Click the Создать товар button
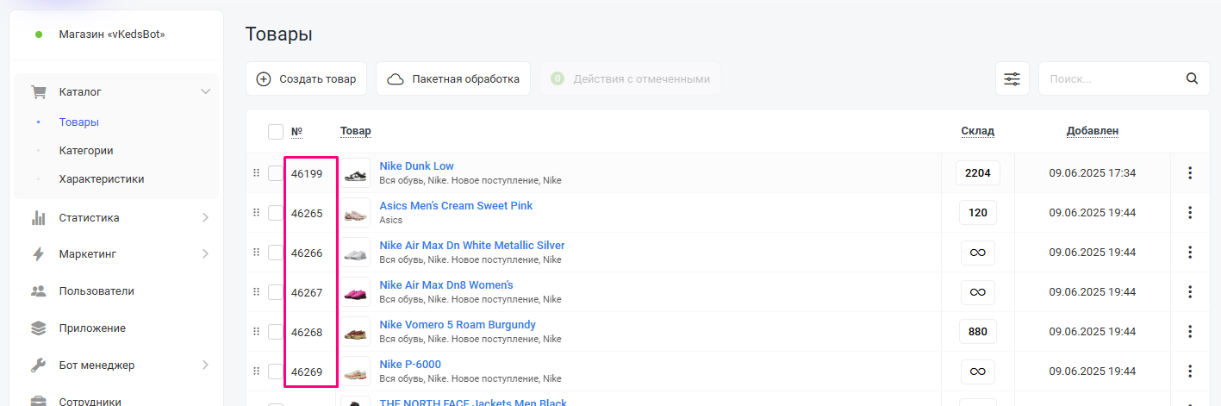This screenshot has width=1221, height=406. (x=307, y=78)
